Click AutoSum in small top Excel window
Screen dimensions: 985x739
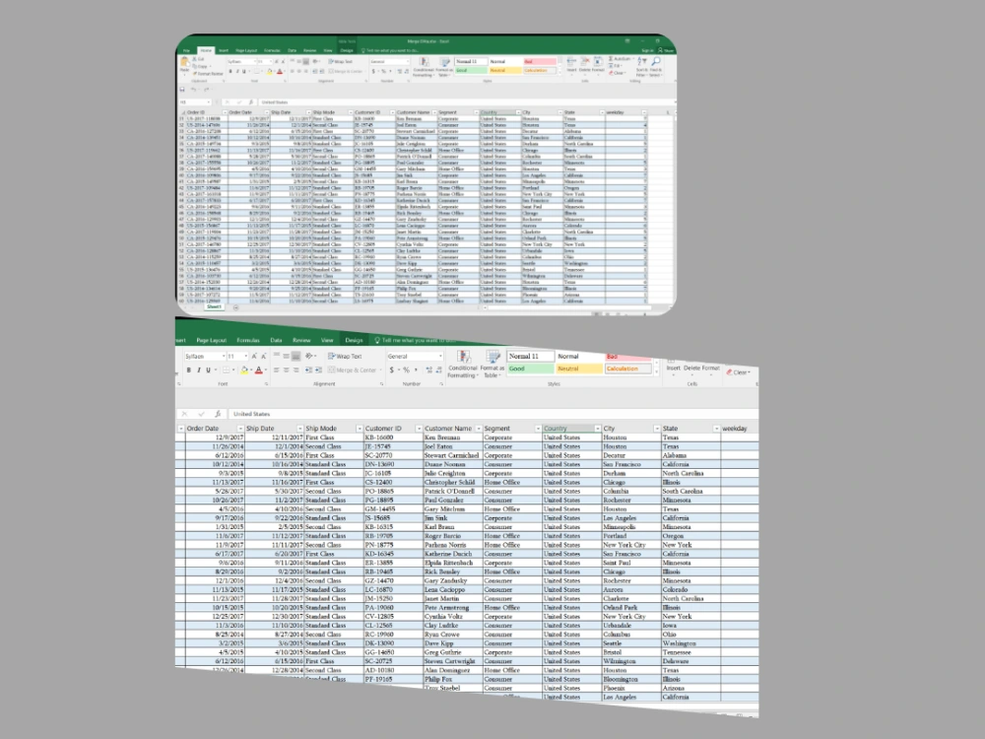point(620,59)
